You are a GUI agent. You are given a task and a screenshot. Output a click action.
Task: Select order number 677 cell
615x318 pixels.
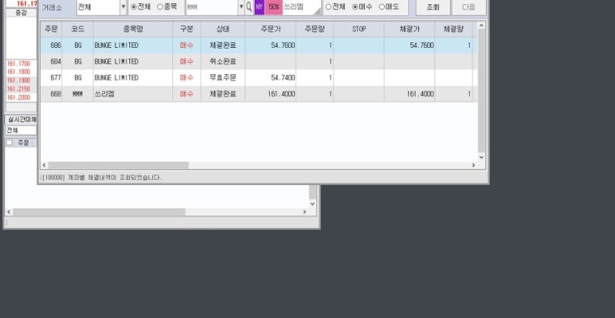(x=51, y=78)
